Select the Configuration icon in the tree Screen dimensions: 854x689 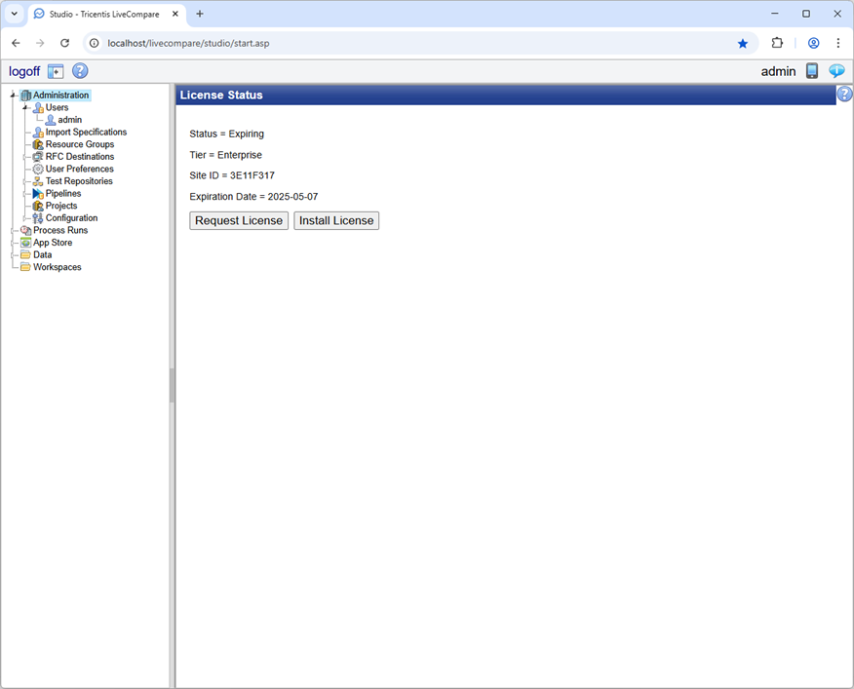[x=38, y=217]
